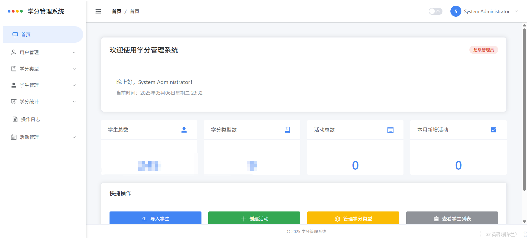Collapse the sidebar with the hamburger icon
Viewport: 527px width, 238px height.
tap(98, 11)
